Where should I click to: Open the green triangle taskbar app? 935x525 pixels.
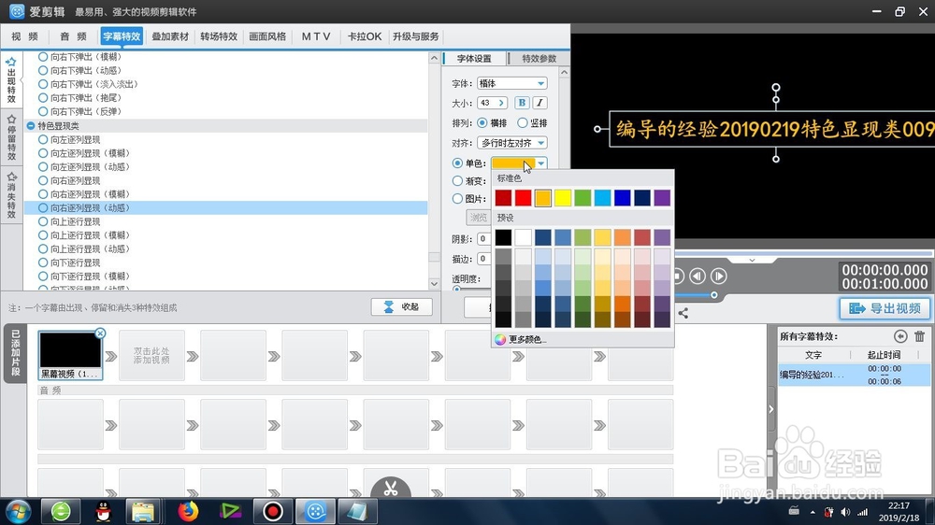pyautogui.click(x=230, y=511)
